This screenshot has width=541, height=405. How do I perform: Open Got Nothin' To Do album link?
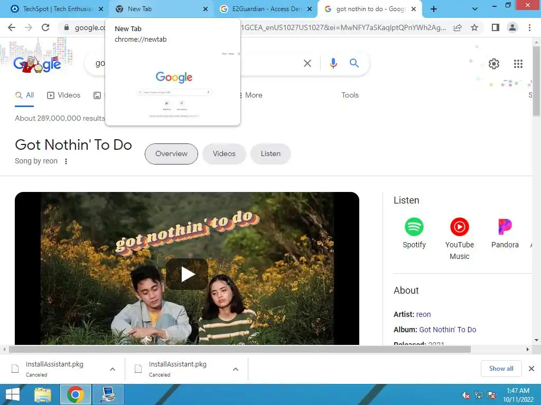[x=447, y=330]
